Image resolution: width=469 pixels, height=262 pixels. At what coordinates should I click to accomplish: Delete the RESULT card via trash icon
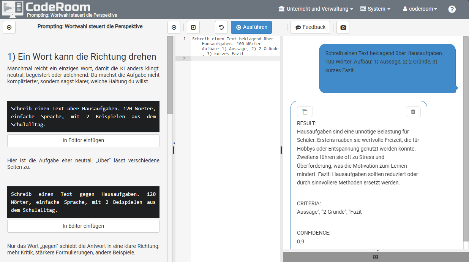point(413,111)
